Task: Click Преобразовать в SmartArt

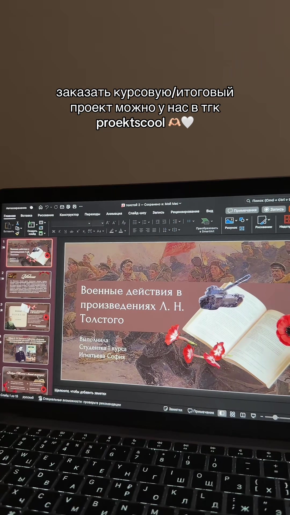Action: pos(207,225)
